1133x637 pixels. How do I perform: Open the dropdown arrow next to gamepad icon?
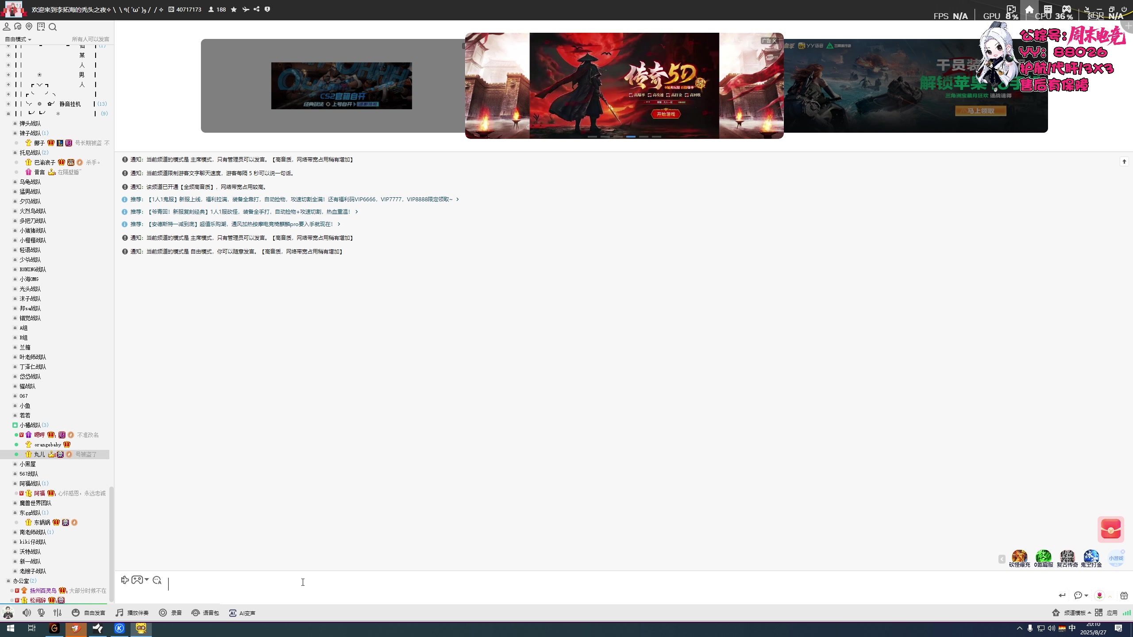[146, 579]
